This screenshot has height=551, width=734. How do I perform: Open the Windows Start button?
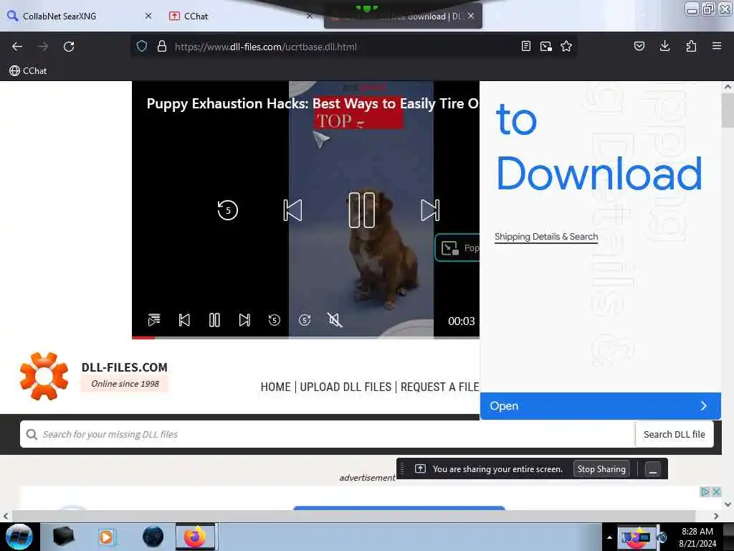[x=19, y=537]
